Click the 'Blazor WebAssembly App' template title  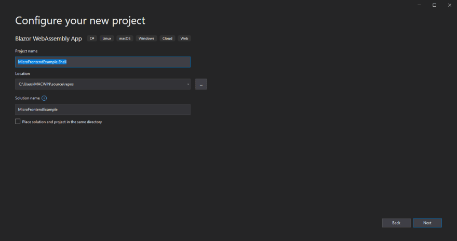pos(48,39)
